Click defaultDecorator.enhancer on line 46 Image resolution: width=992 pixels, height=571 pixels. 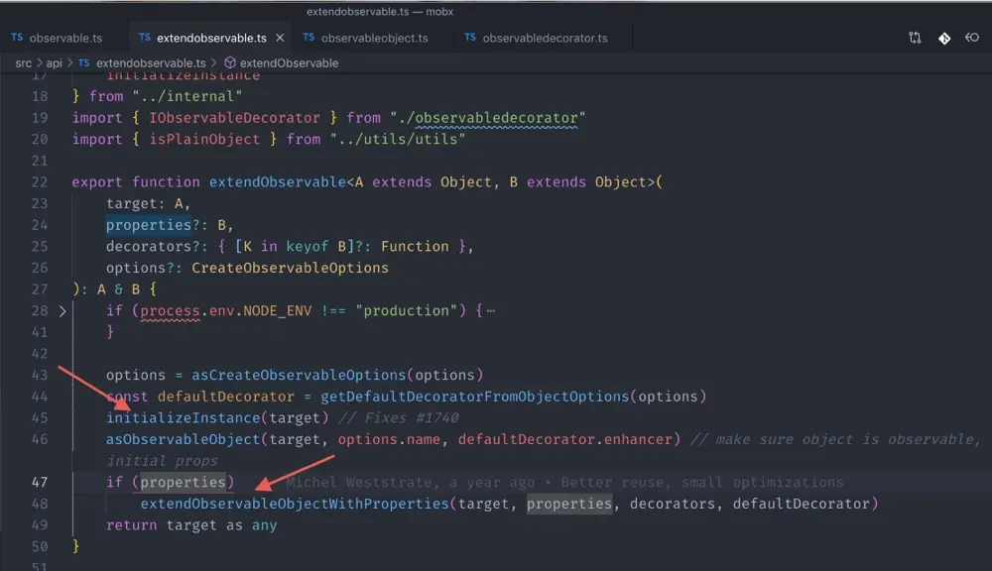(x=565, y=439)
